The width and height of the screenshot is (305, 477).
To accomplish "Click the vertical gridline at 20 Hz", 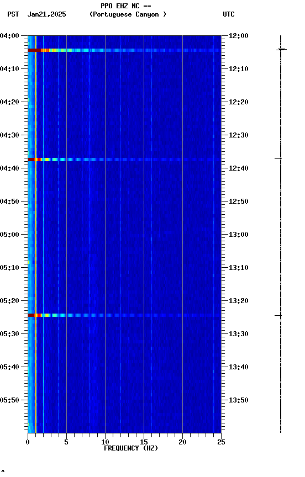I will [x=183, y=234].
